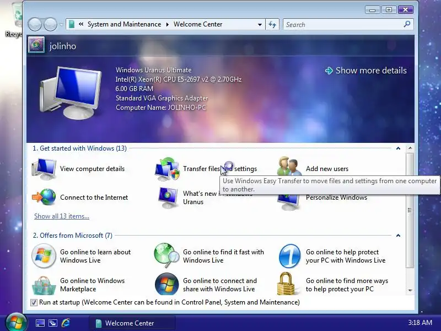Viewport: 441px width, 331px height.
Task: Open the address bar history dropdown
Action: tap(260, 24)
